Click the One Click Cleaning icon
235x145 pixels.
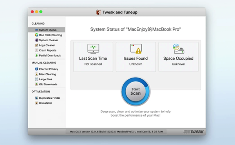tap(36, 35)
